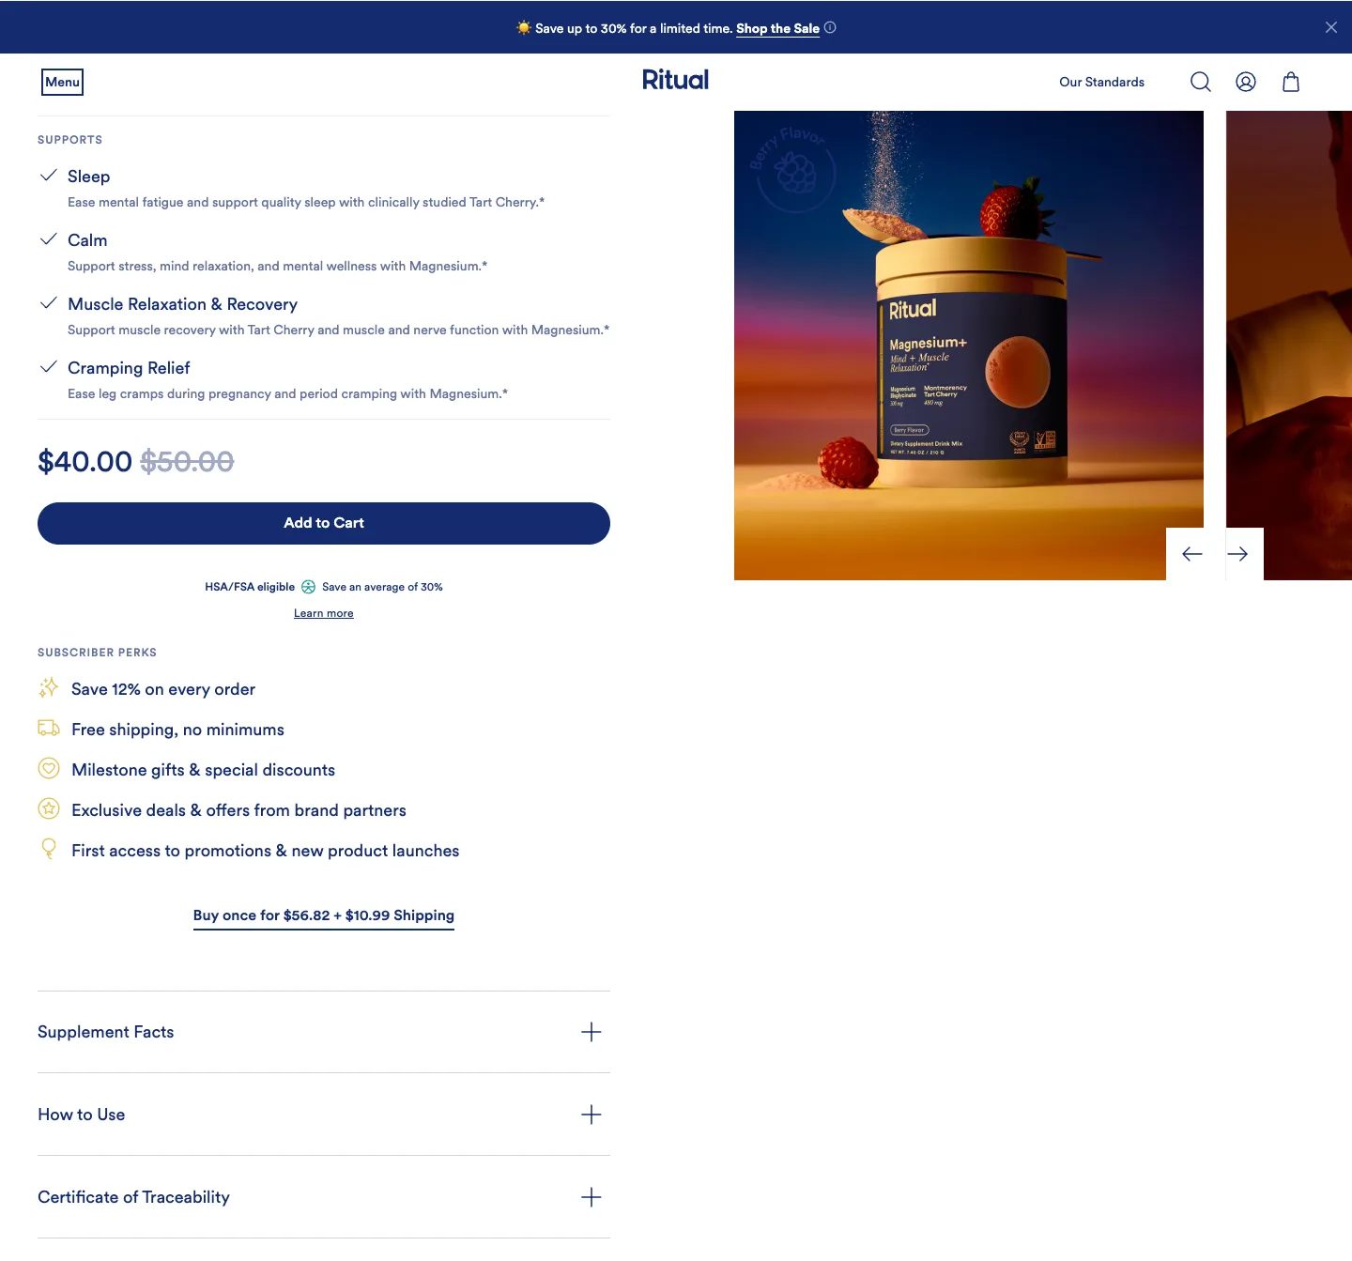Screen dimensions: 1352x1261
Task: Open the search icon in the header
Action: 1200,82
